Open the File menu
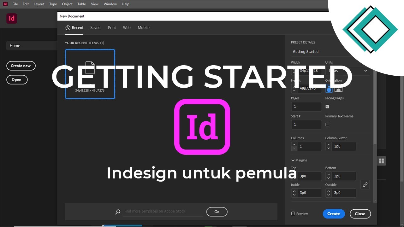This screenshot has width=404, height=227. point(15,4)
